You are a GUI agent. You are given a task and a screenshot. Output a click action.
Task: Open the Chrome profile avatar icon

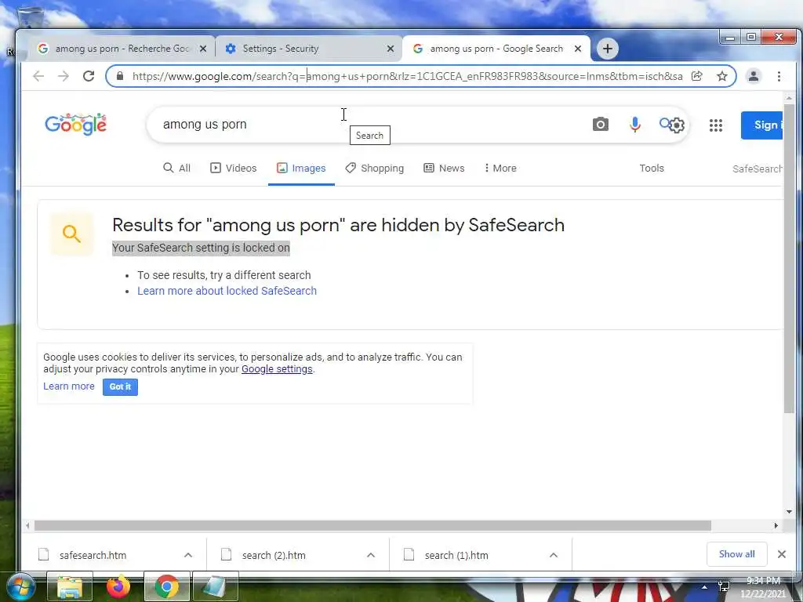click(754, 76)
